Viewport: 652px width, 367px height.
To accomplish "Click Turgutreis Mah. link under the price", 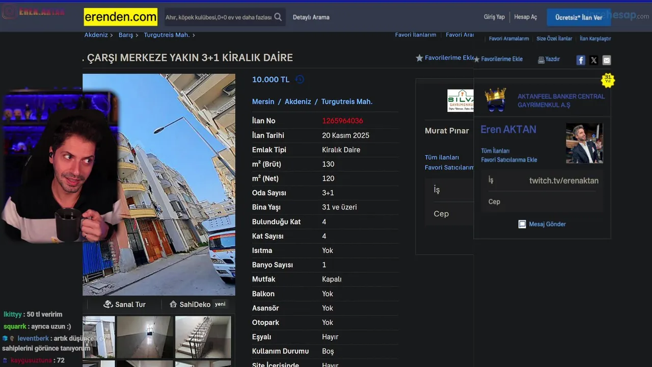I will [347, 101].
